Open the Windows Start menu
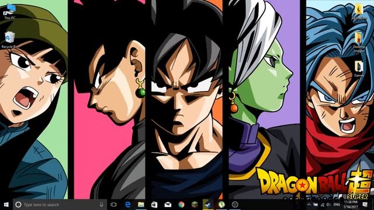Image resolution: width=374 pixels, height=210 pixels. pos(6,205)
